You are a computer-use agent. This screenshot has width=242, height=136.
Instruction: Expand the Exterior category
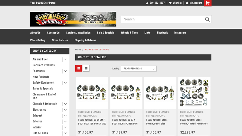(x=65, y=121)
